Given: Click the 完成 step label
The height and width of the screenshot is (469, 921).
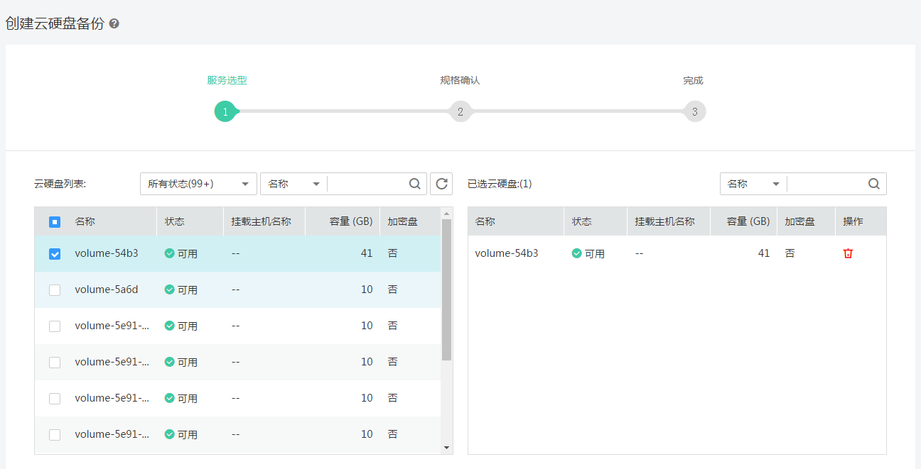Looking at the screenshot, I should 693,80.
